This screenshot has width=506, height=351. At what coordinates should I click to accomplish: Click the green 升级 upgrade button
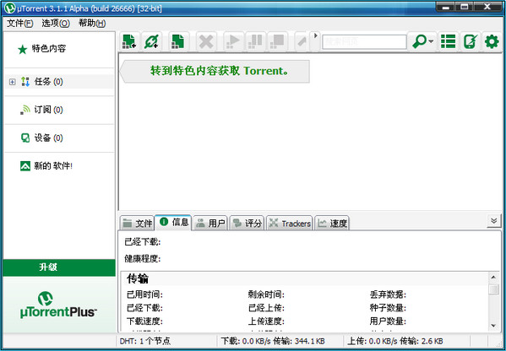point(59,267)
